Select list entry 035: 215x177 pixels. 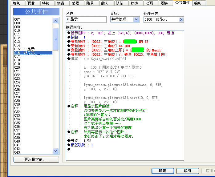click(x=33, y=123)
